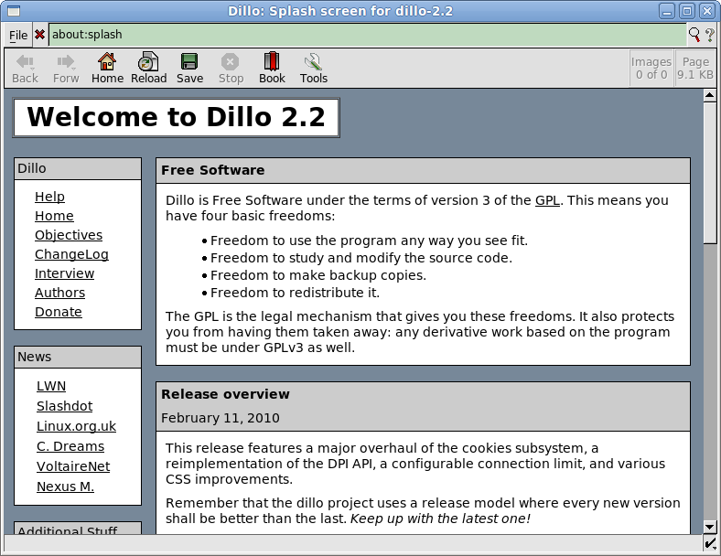Follow the GPL link in Free Software text
The width and height of the screenshot is (721, 556).
click(547, 200)
